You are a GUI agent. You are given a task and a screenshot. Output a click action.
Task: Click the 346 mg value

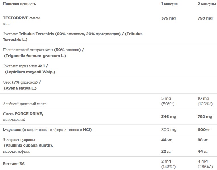(168, 117)
